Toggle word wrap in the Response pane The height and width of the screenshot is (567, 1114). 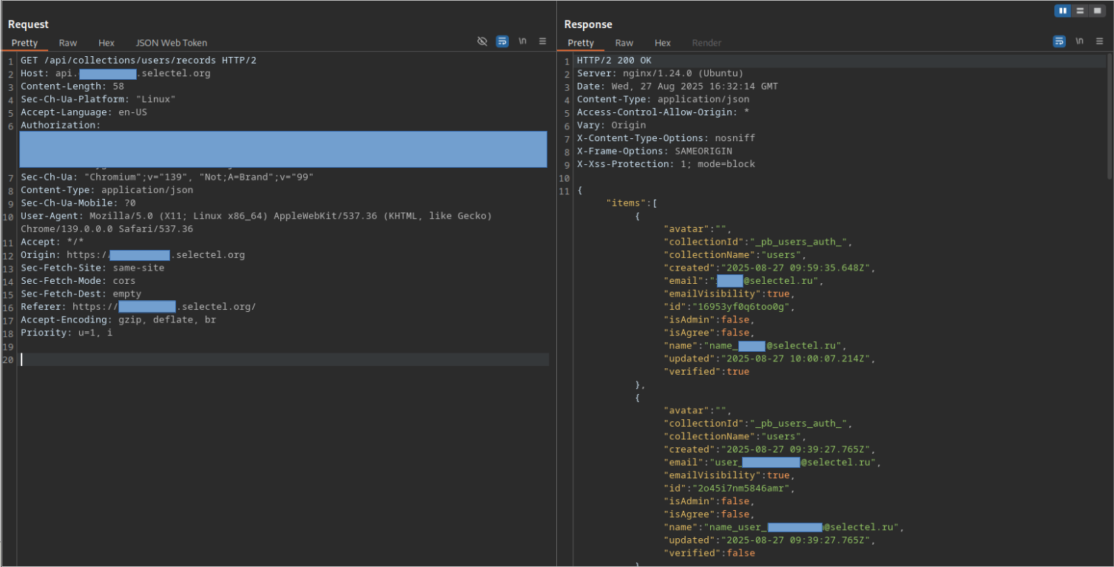click(1059, 41)
